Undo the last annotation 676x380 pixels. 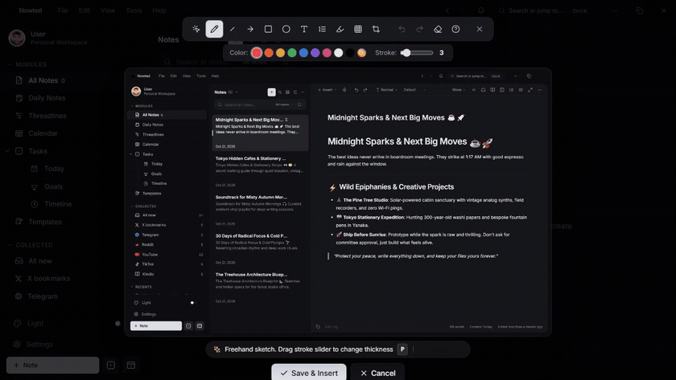pyautogui.click(x=402, y=29)
